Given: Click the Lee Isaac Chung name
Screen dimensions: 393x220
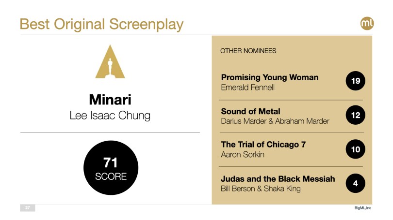Looking at the screenshot, I should click(x=110, y=117).
